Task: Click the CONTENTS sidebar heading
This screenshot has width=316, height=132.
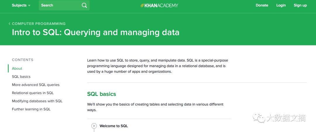Action: (23, 60)
